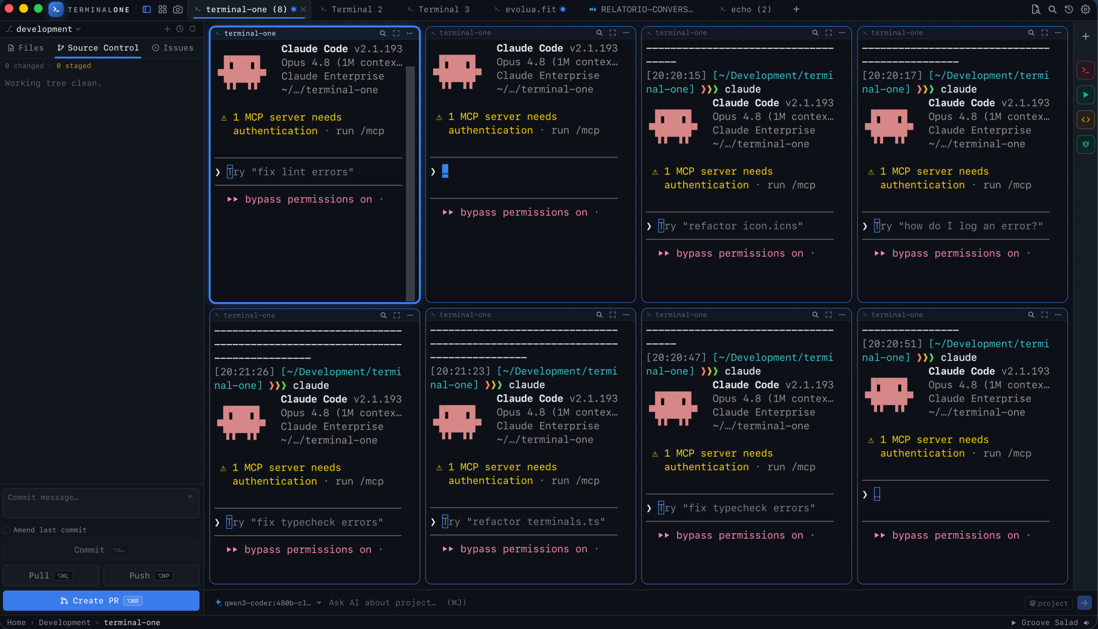This screenshot has width=1098, height=629.
Task: Click the Create PR button
Action: click(x=101, y=601)
